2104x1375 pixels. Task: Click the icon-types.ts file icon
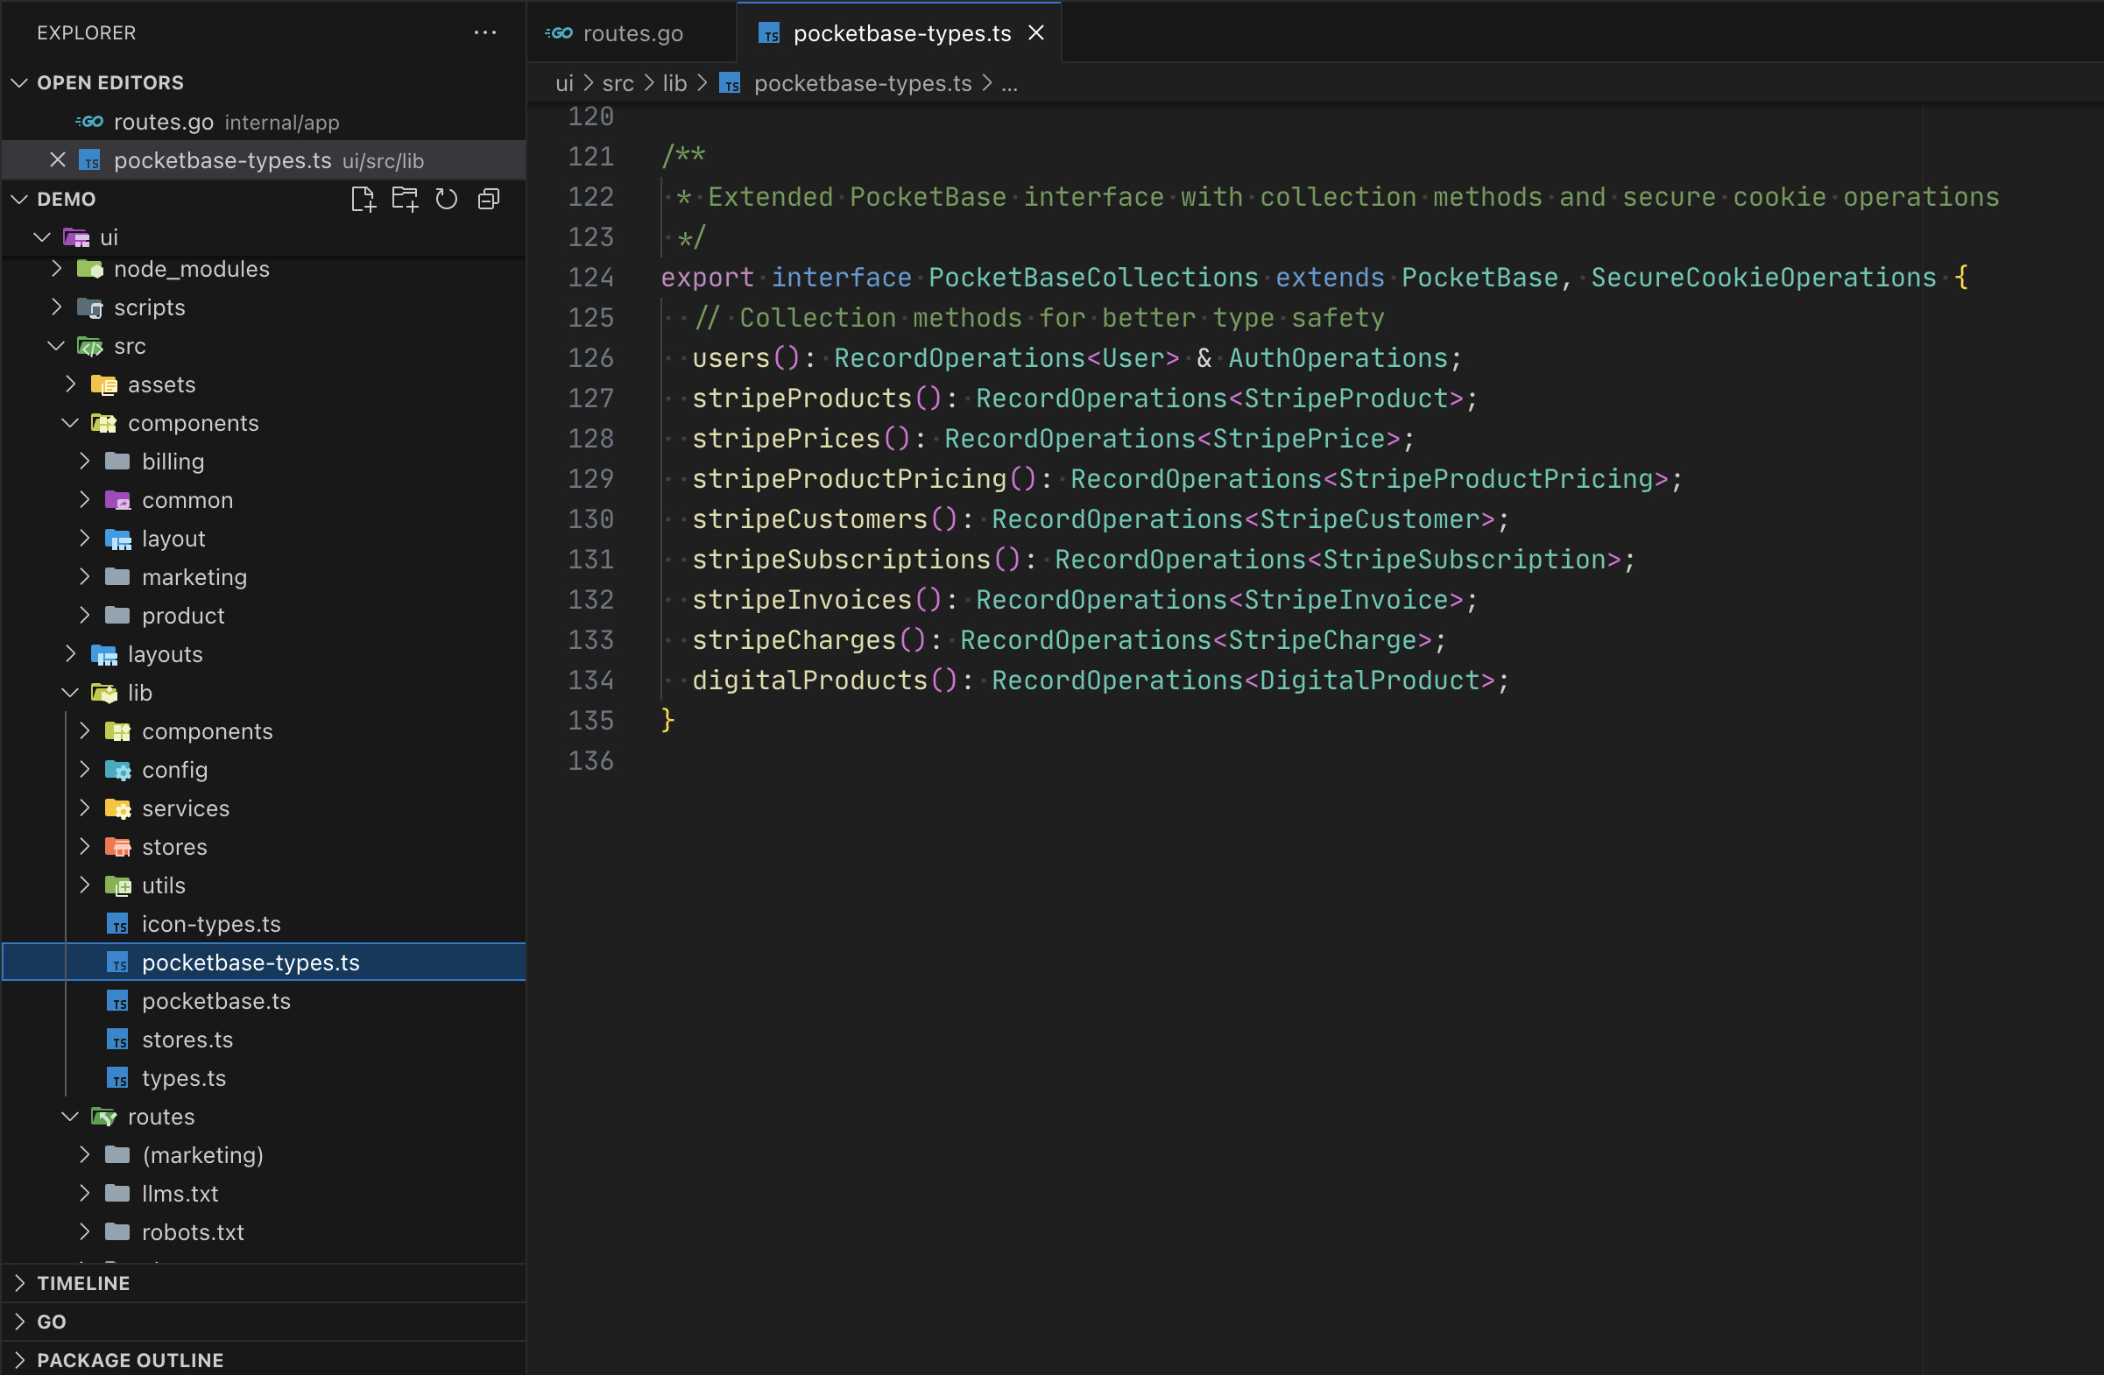pos(117,924)
